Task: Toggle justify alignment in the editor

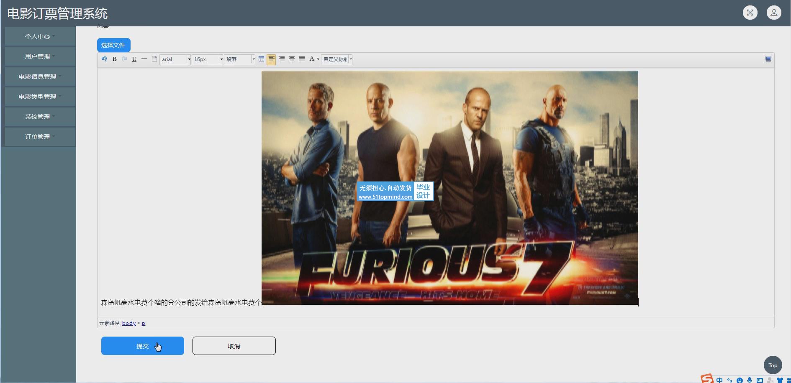Action: tap(302, 59)
